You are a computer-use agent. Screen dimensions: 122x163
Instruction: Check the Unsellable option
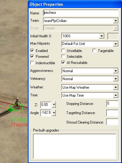[x=63, y=51]
